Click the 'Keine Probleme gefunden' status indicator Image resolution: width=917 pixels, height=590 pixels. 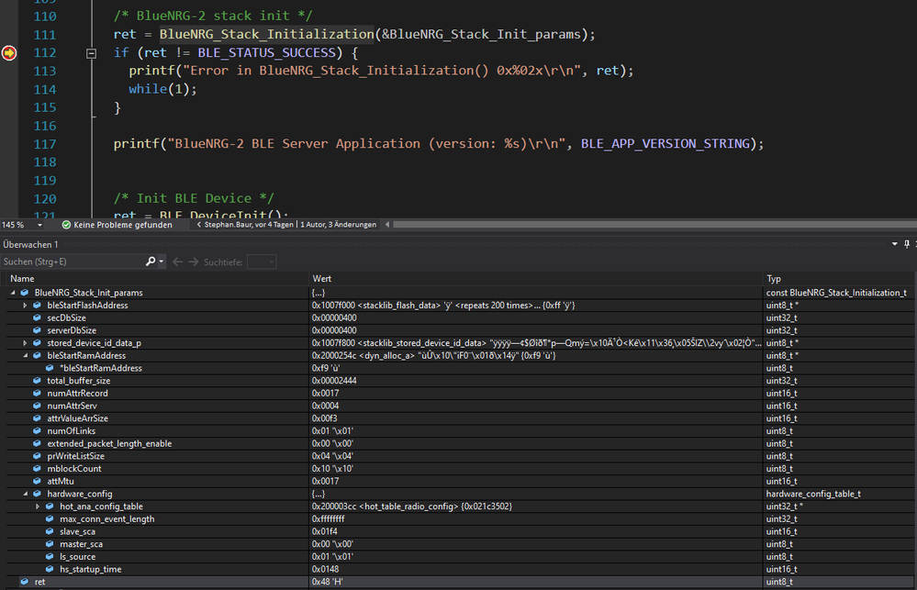(117, 225)
